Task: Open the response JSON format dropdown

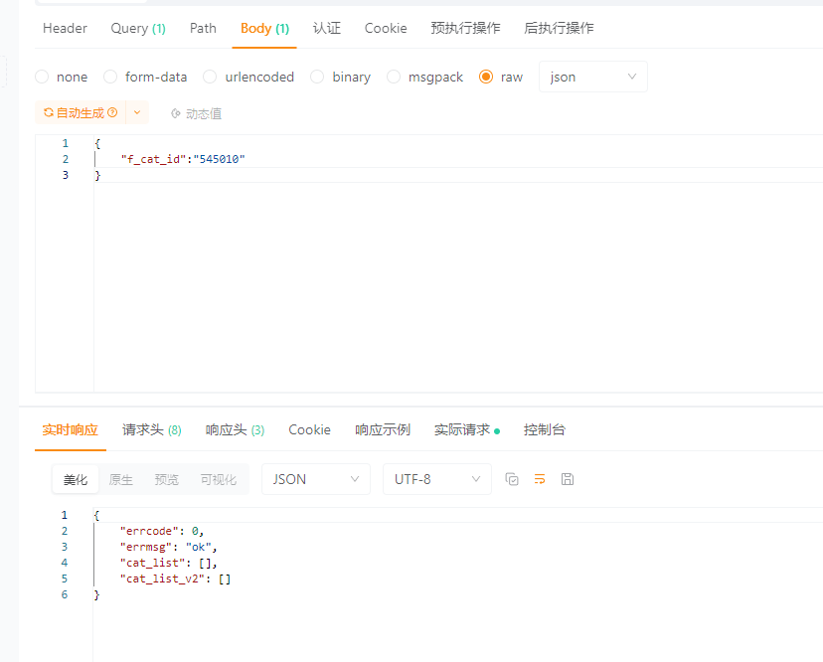Action: click(x=316, y=479)
